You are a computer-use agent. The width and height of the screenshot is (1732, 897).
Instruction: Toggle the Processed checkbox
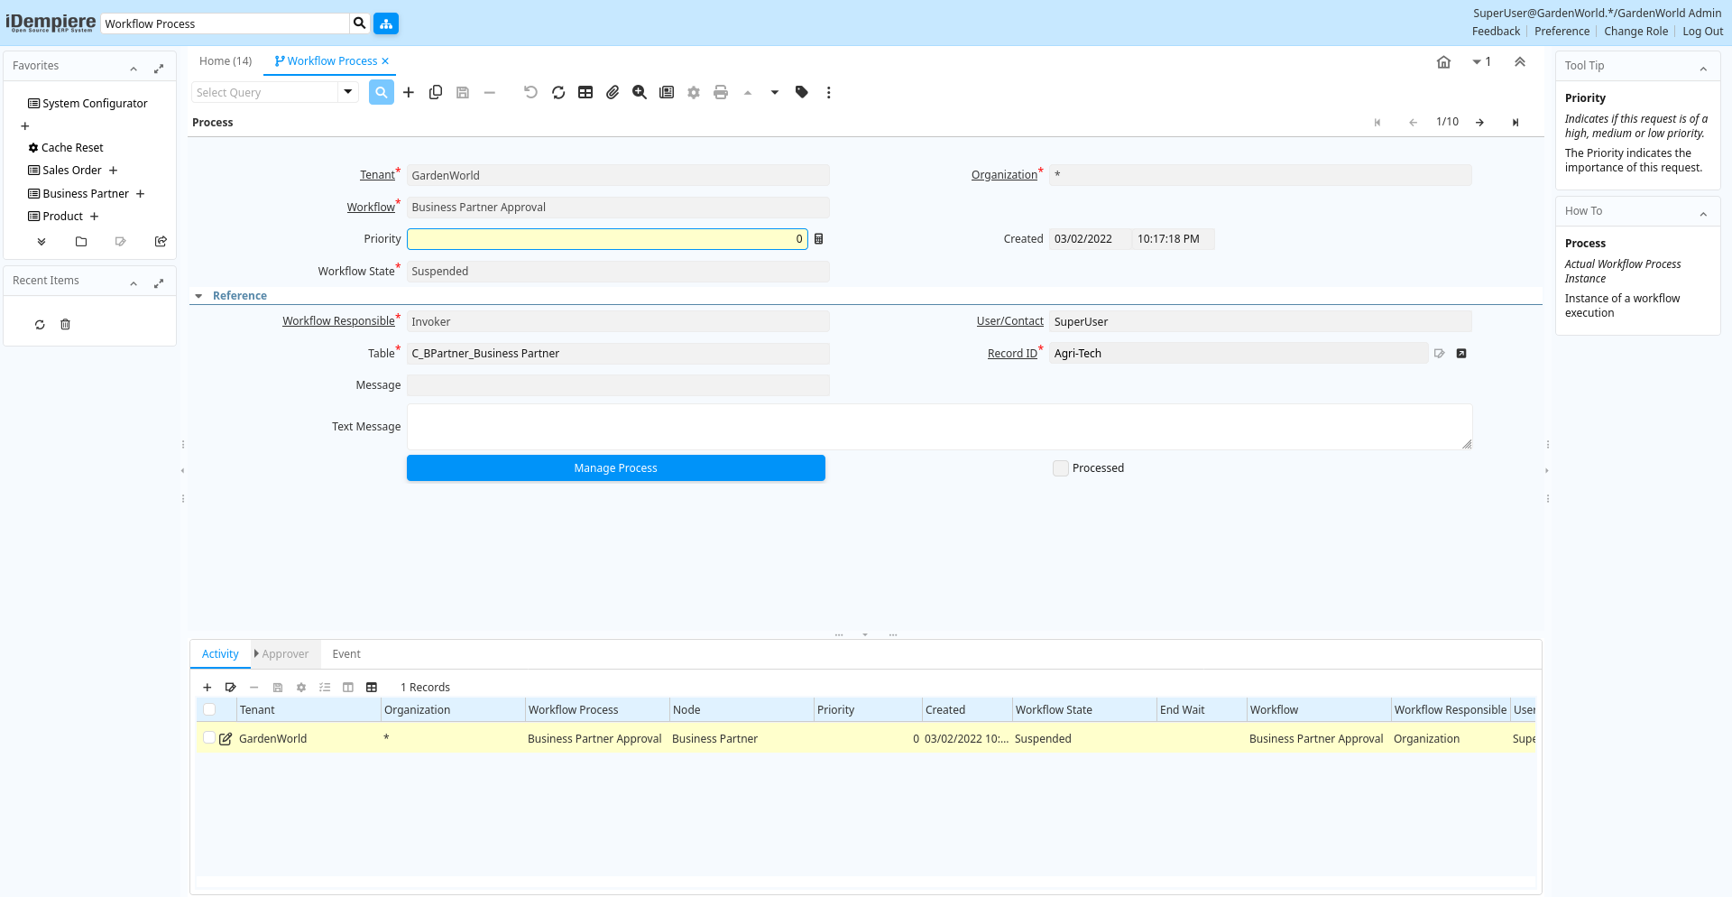click(x=1061, y=468)
